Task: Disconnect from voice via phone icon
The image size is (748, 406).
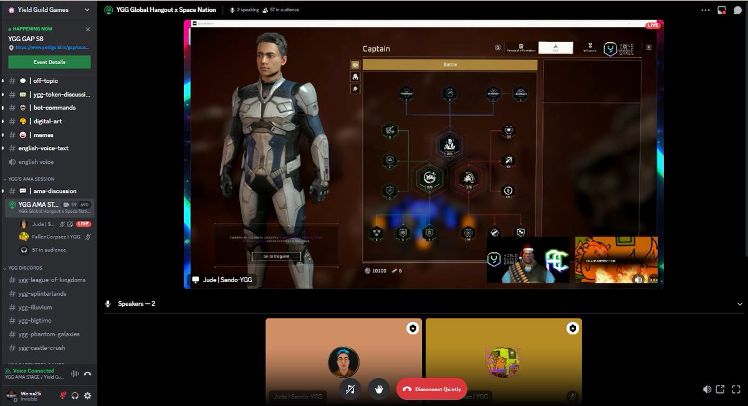Action: 88,374
